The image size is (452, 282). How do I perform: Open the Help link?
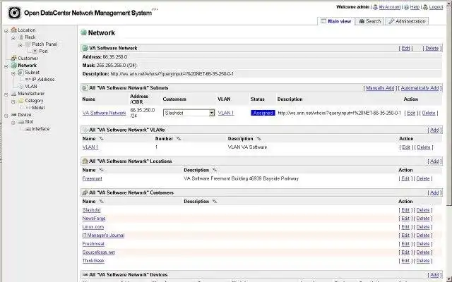pyautogui.click(x=415, y=7)
